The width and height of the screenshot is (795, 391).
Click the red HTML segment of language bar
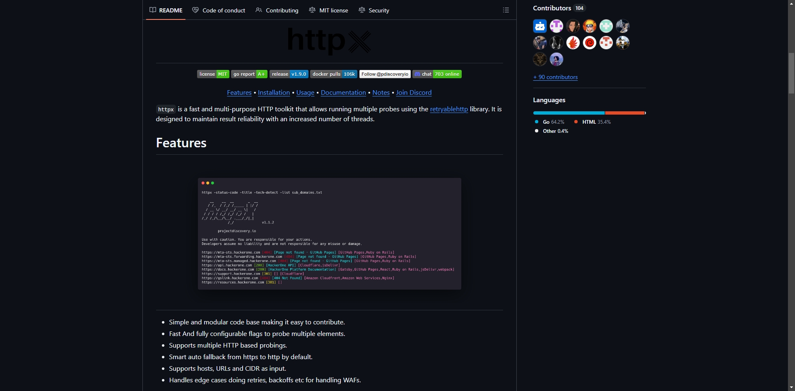[x=625, y=113]
